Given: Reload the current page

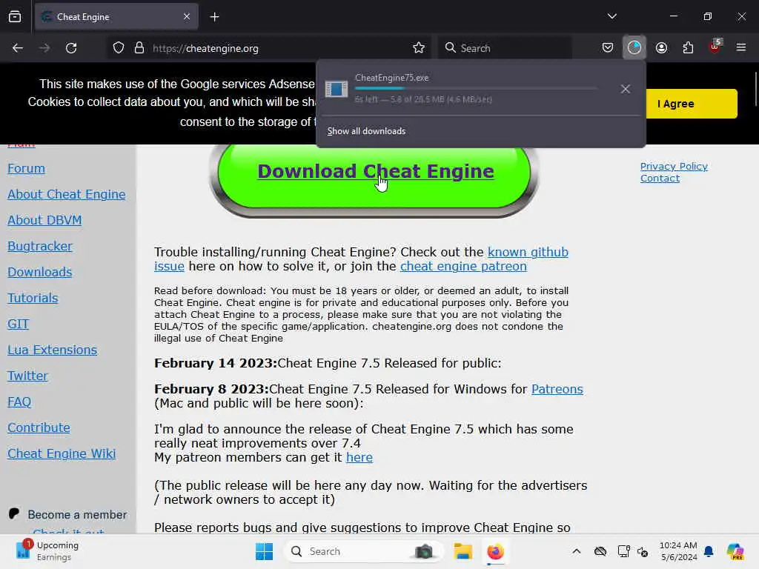Looking at the screenshot, I should 71,48.
